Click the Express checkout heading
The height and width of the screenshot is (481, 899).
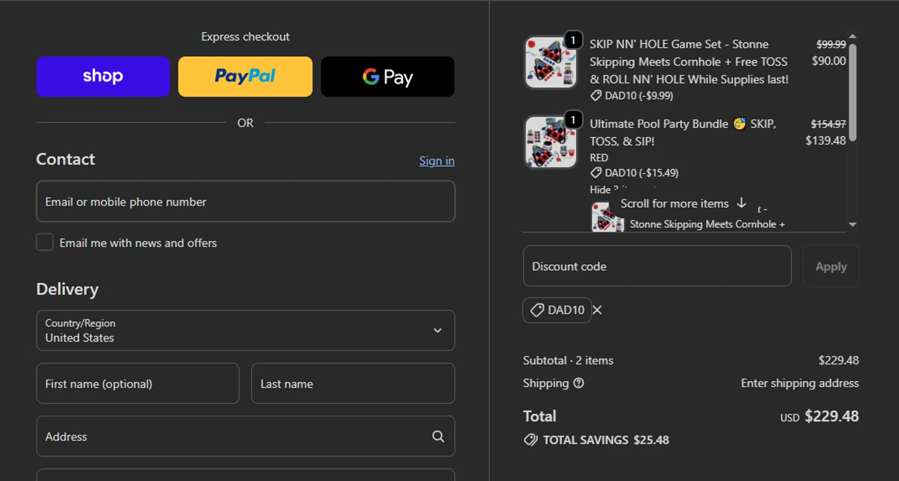click(x=245, y=37)
